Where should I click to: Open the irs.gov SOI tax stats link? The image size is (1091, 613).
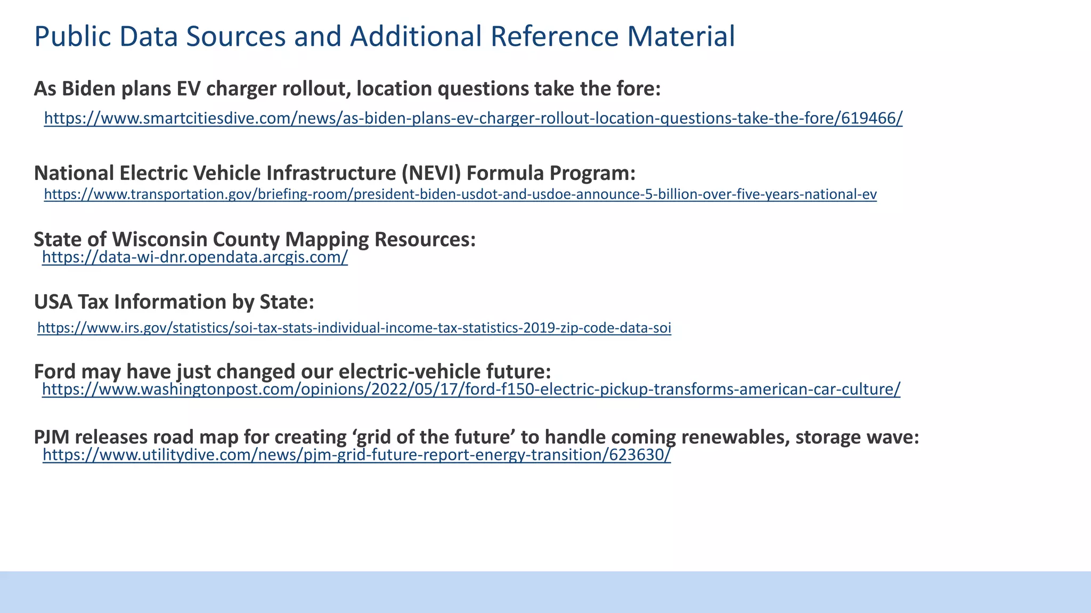pos(354,328)
